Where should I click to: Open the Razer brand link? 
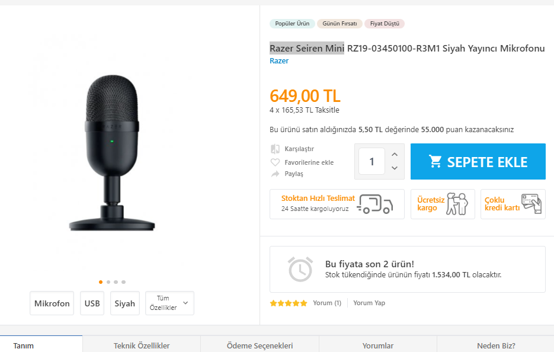click(x=279, y=61)
